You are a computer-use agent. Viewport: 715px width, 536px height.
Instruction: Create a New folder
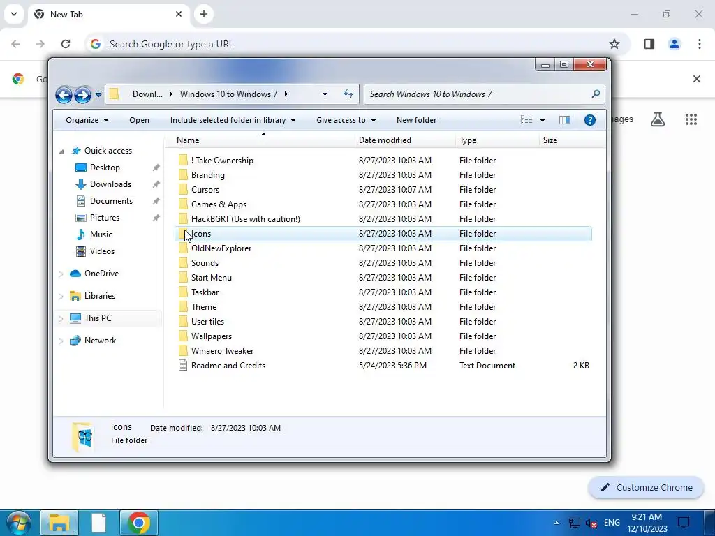[x=416, y=120]
